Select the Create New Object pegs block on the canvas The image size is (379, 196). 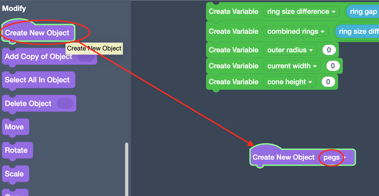point(283,157)
